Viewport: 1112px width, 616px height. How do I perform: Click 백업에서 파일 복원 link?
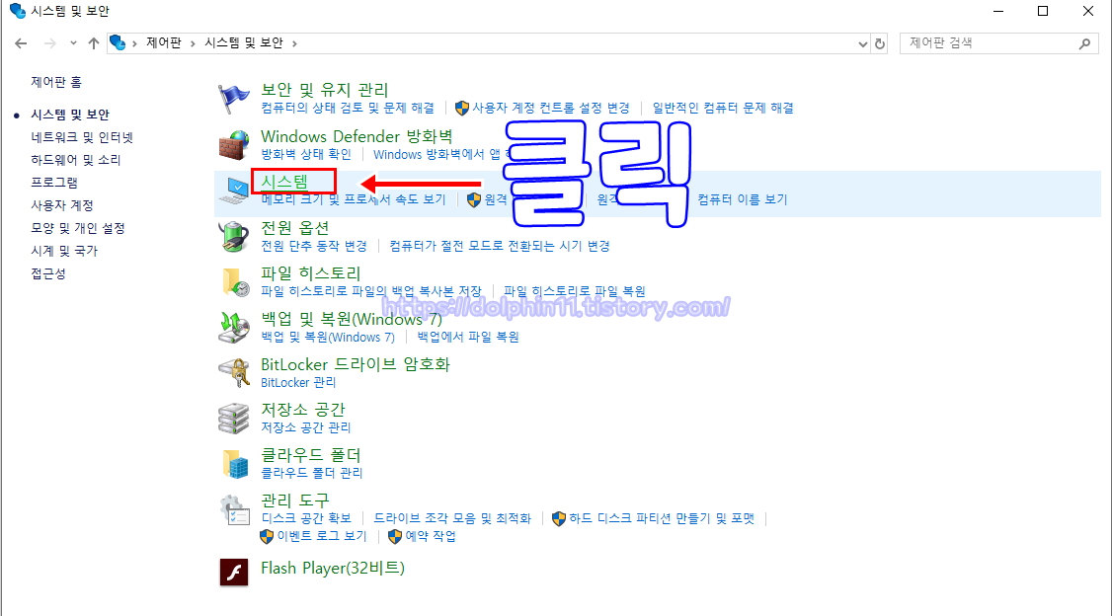[x=468, y=337]
